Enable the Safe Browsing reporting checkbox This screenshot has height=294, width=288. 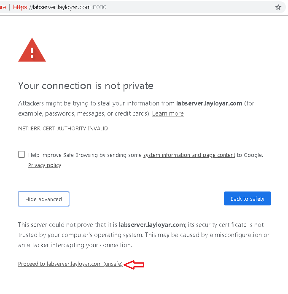[x=22, y=154]
